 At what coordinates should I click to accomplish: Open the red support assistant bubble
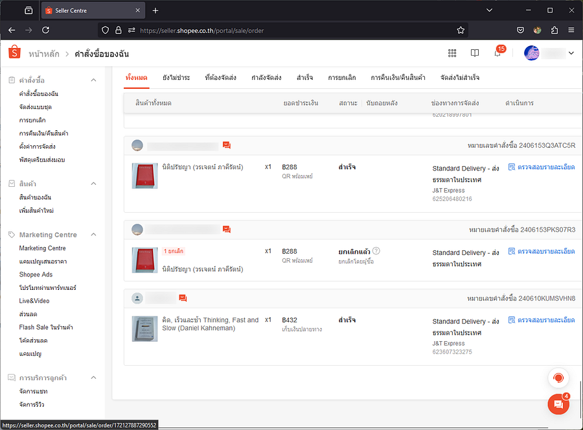[x=558, y=377]
